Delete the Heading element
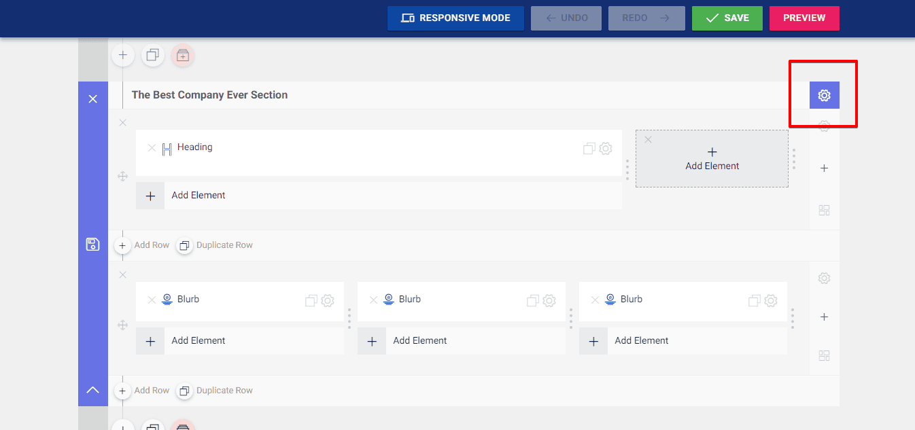 pos(152,148)
